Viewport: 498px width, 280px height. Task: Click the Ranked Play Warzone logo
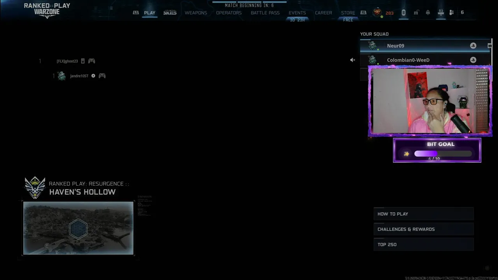pos(47,10)
